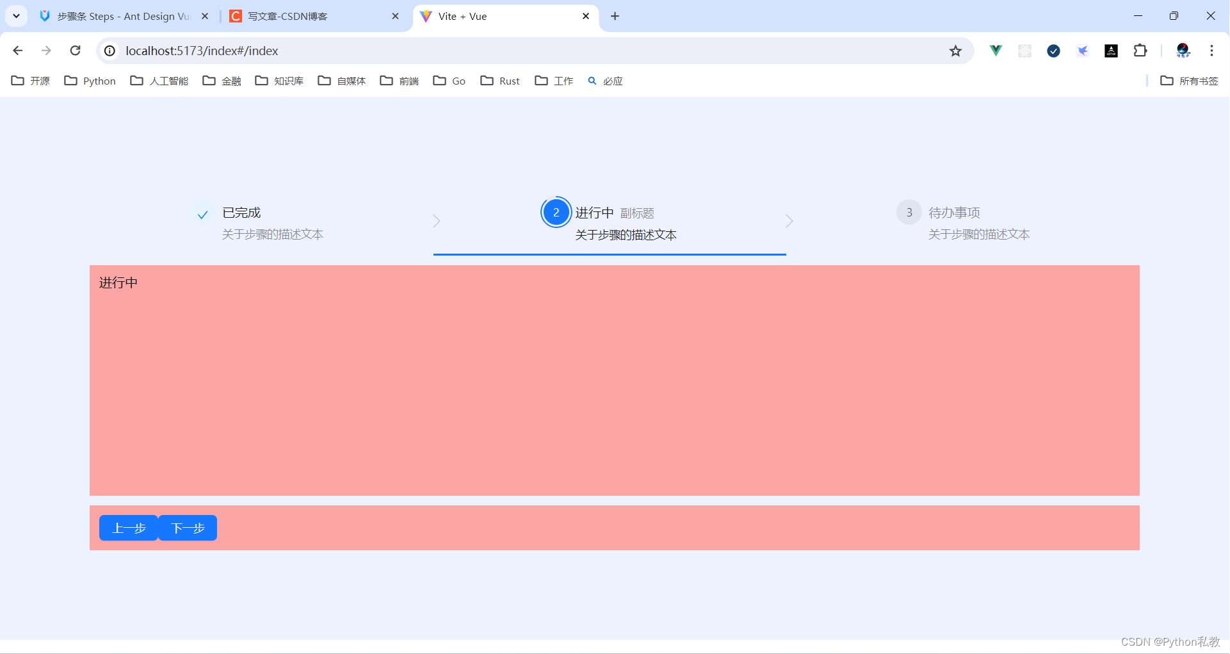Click the black A extension icon
The image size is (1230, 654).
click(x=1111, y=51)
